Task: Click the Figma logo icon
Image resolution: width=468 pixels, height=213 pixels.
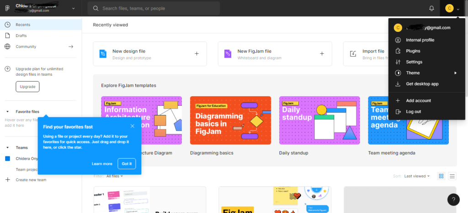Action: point(8,8)
